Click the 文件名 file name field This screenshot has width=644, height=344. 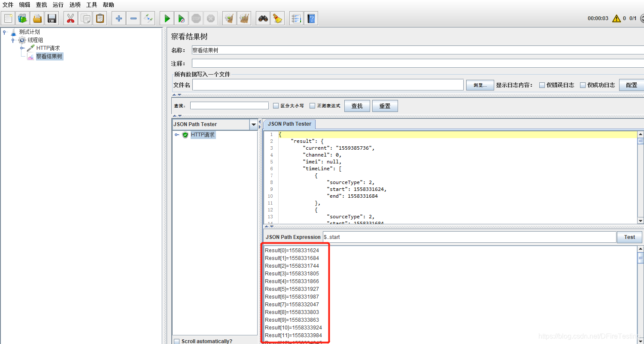[x=328, y=85]
